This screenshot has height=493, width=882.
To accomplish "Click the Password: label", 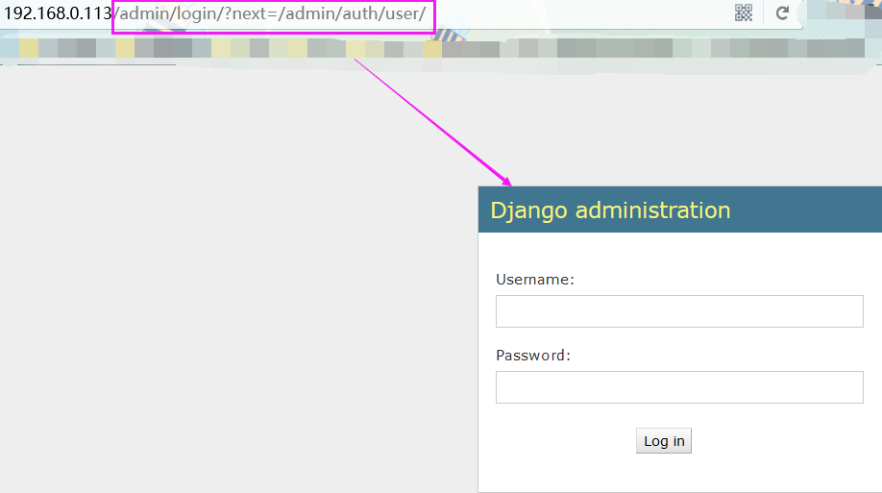I will pyautogui.click(x=533, y=356).
